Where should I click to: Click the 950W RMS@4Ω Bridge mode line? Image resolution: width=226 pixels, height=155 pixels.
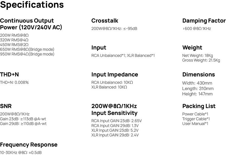pyautogui.click(x=27, y=54)
